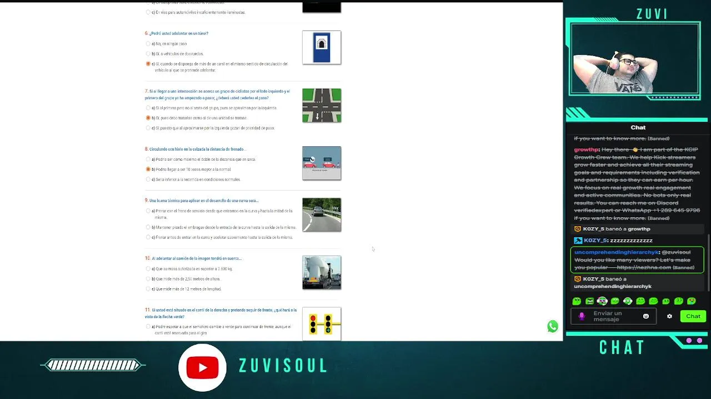Click the purple microphone icon in chat input

pos(582,316)
